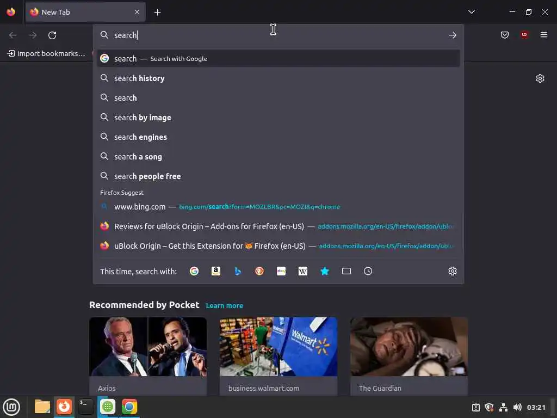The image size is (557, 418).
Task: Open Save to Pocket toolbar icon
Action: click(x=504, y=35)
